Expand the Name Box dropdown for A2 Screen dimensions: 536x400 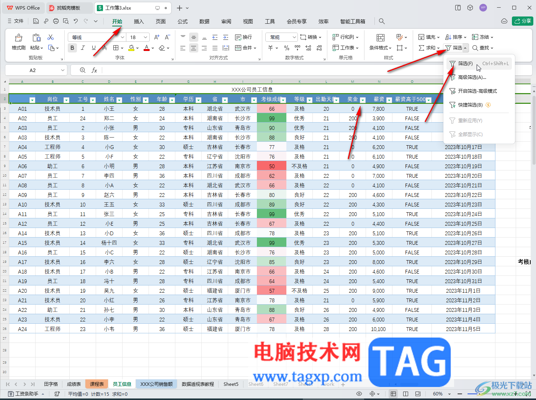tap(63, 70)
